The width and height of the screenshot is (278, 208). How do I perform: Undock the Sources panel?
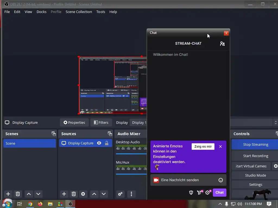(x=110, y=134)
